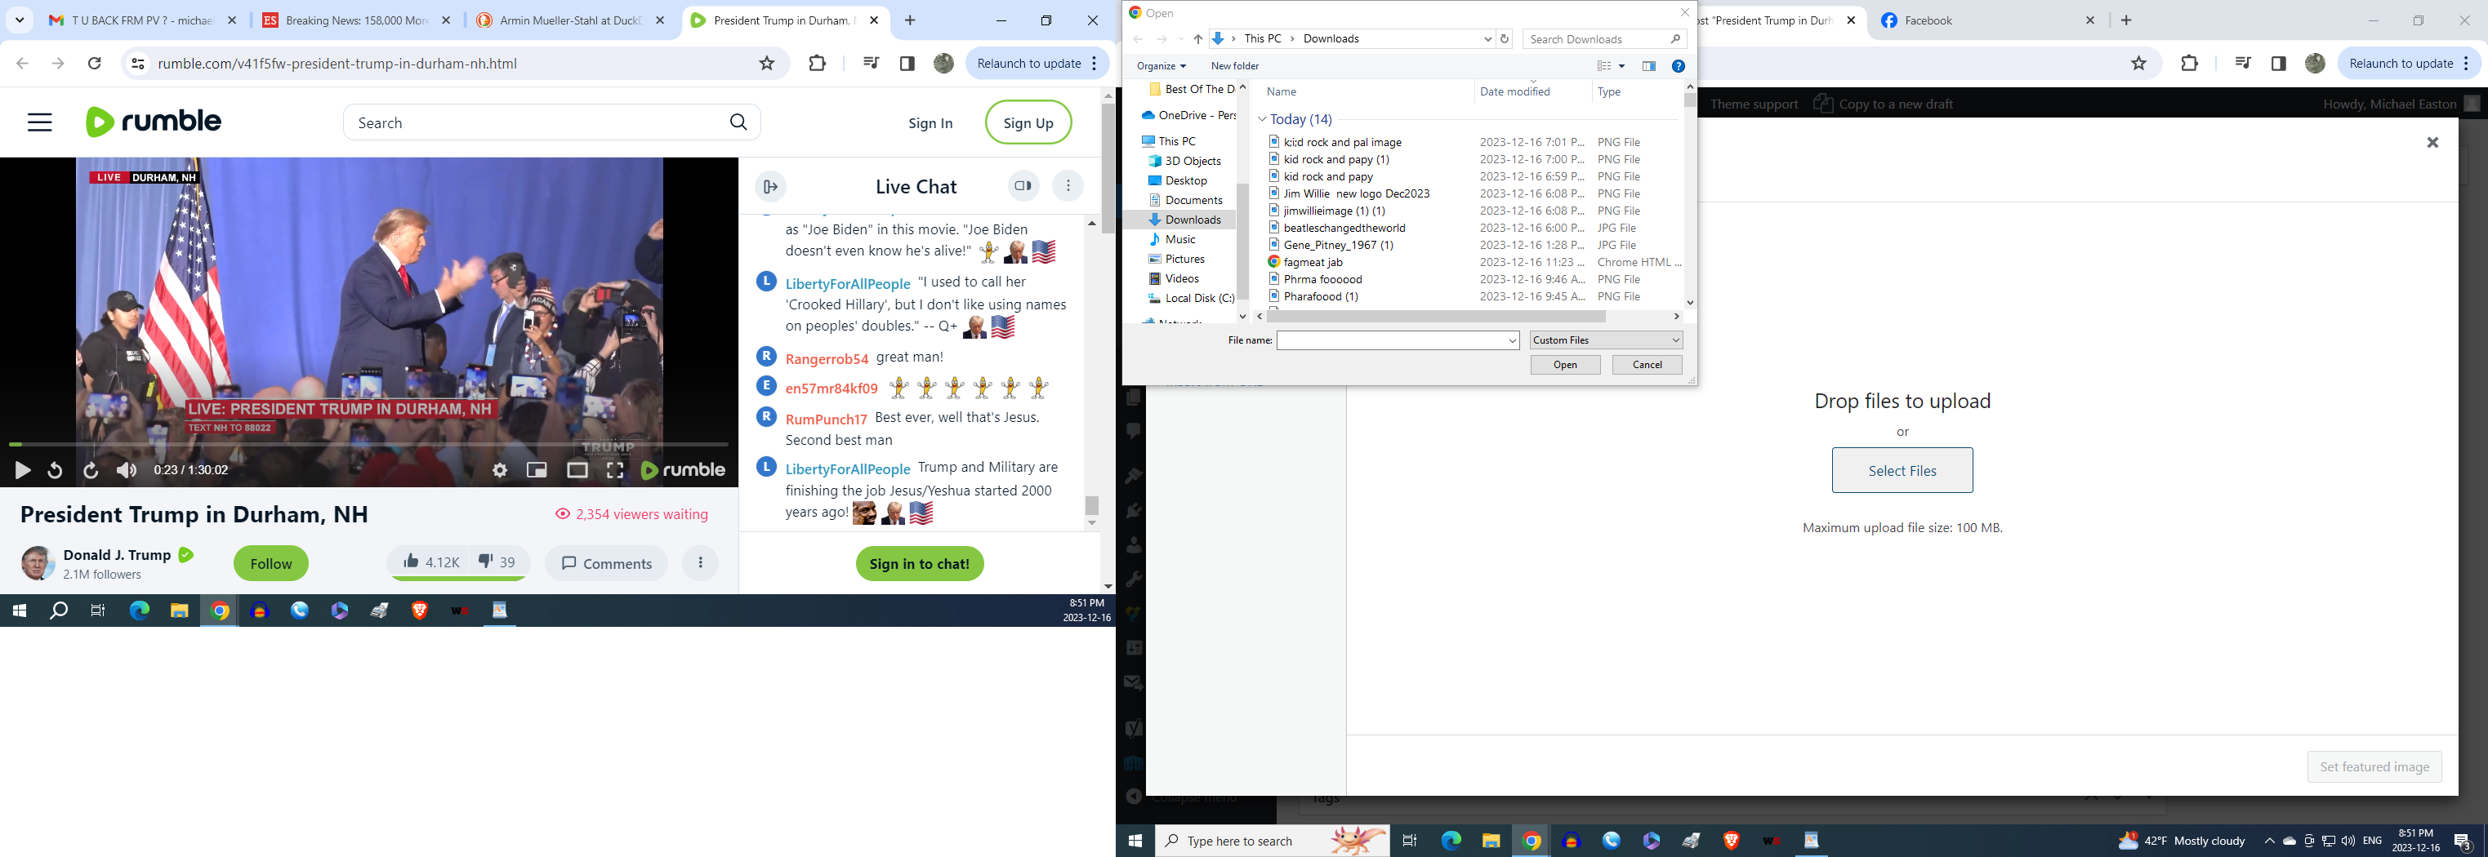Screen dimensions: 2488x857
Task: Collapse the Today (14) file group
Action: pyautogui.click(x=1261, y=120)
